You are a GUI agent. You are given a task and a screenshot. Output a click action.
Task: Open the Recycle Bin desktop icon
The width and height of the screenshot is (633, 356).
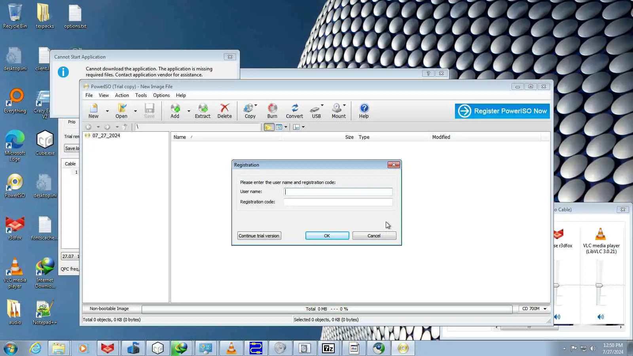[15, 16]
